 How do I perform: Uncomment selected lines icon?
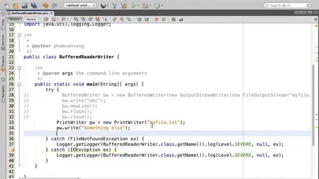(181, 19)
